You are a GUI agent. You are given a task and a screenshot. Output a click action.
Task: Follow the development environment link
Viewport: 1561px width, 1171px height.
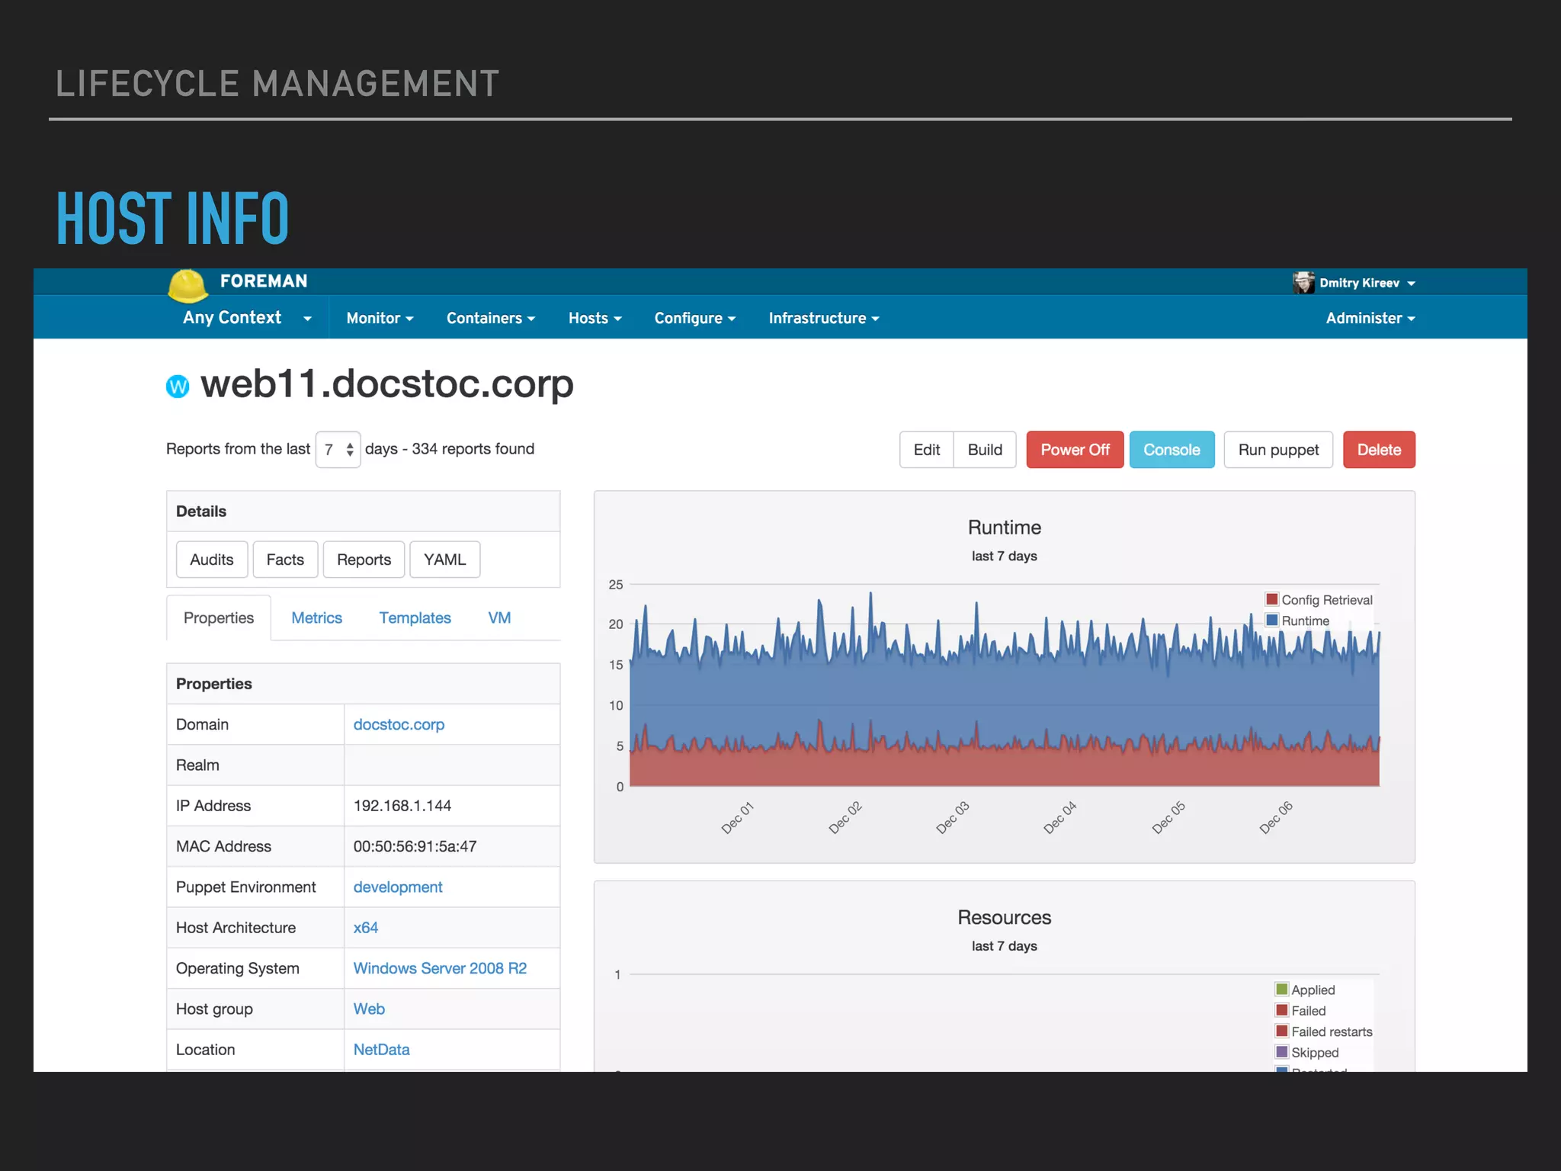(398, 887)
